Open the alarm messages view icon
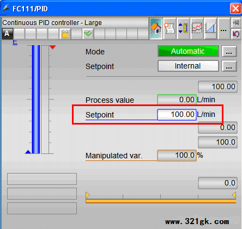The image size is (242, 229). click(170, 28)
